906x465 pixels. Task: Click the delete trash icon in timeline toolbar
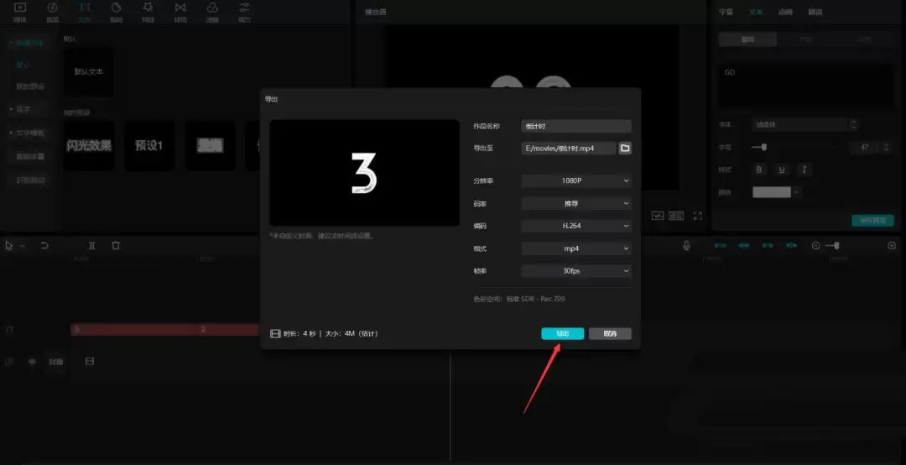pyautogui.click(x=116, y=245)
